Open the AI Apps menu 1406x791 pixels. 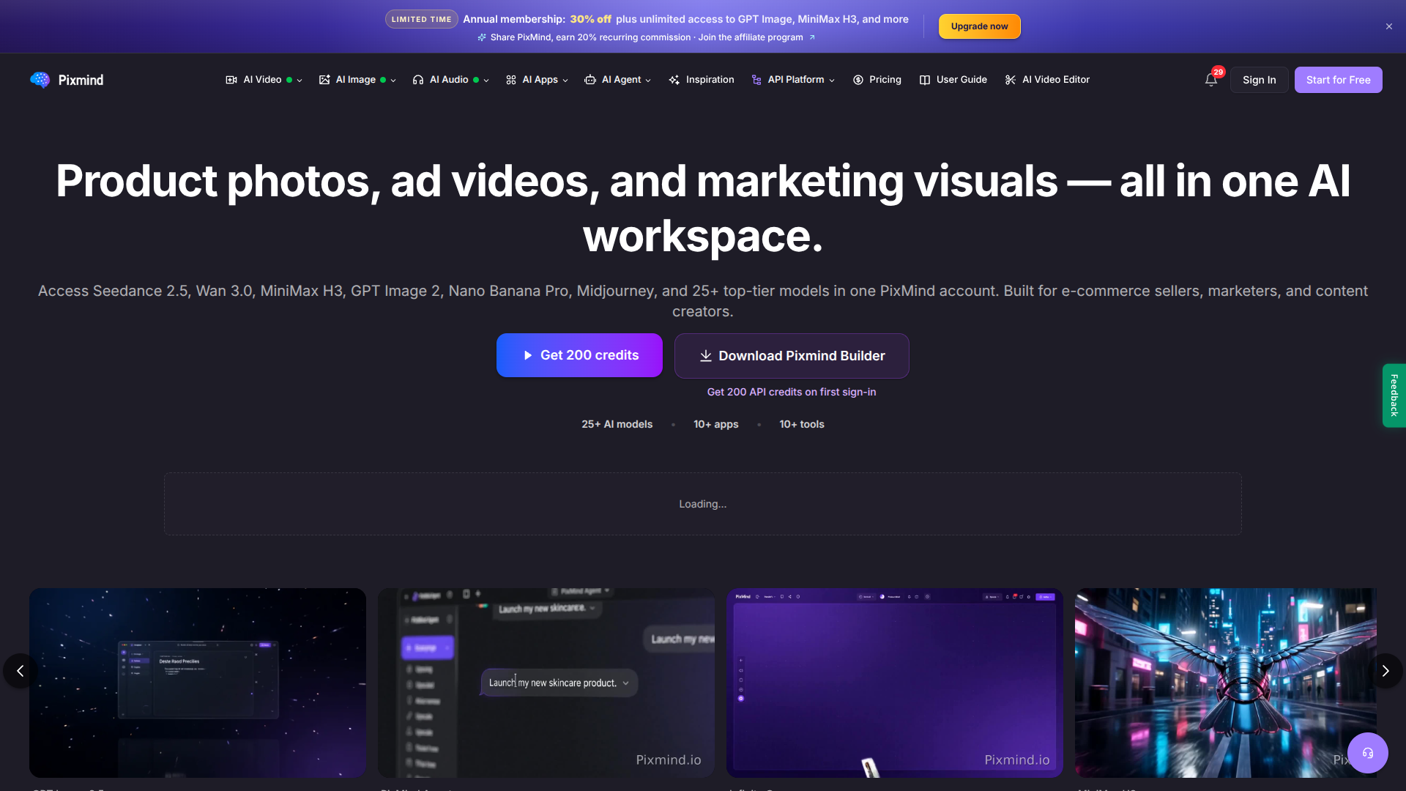pos(537,80)
